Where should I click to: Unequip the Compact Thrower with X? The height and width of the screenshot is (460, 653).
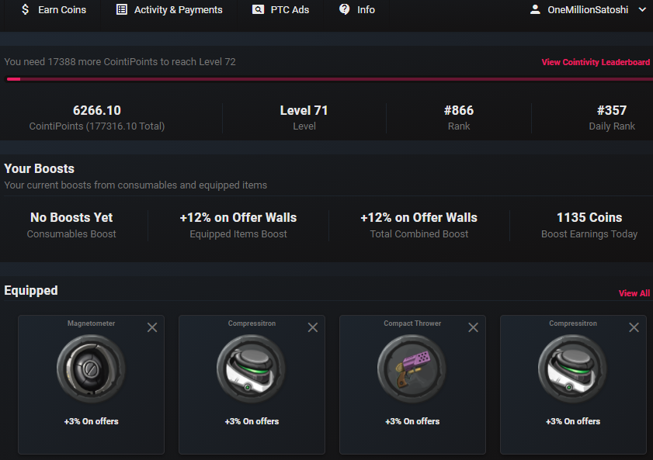473,327
